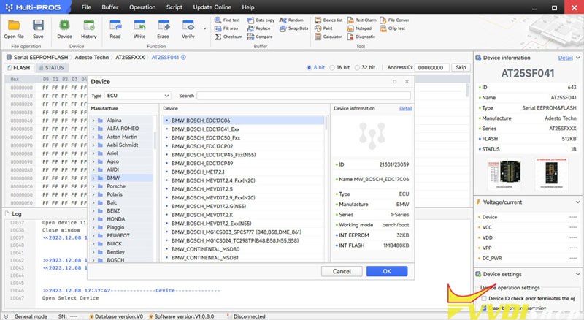Open the Help menu

coord(247,7)
